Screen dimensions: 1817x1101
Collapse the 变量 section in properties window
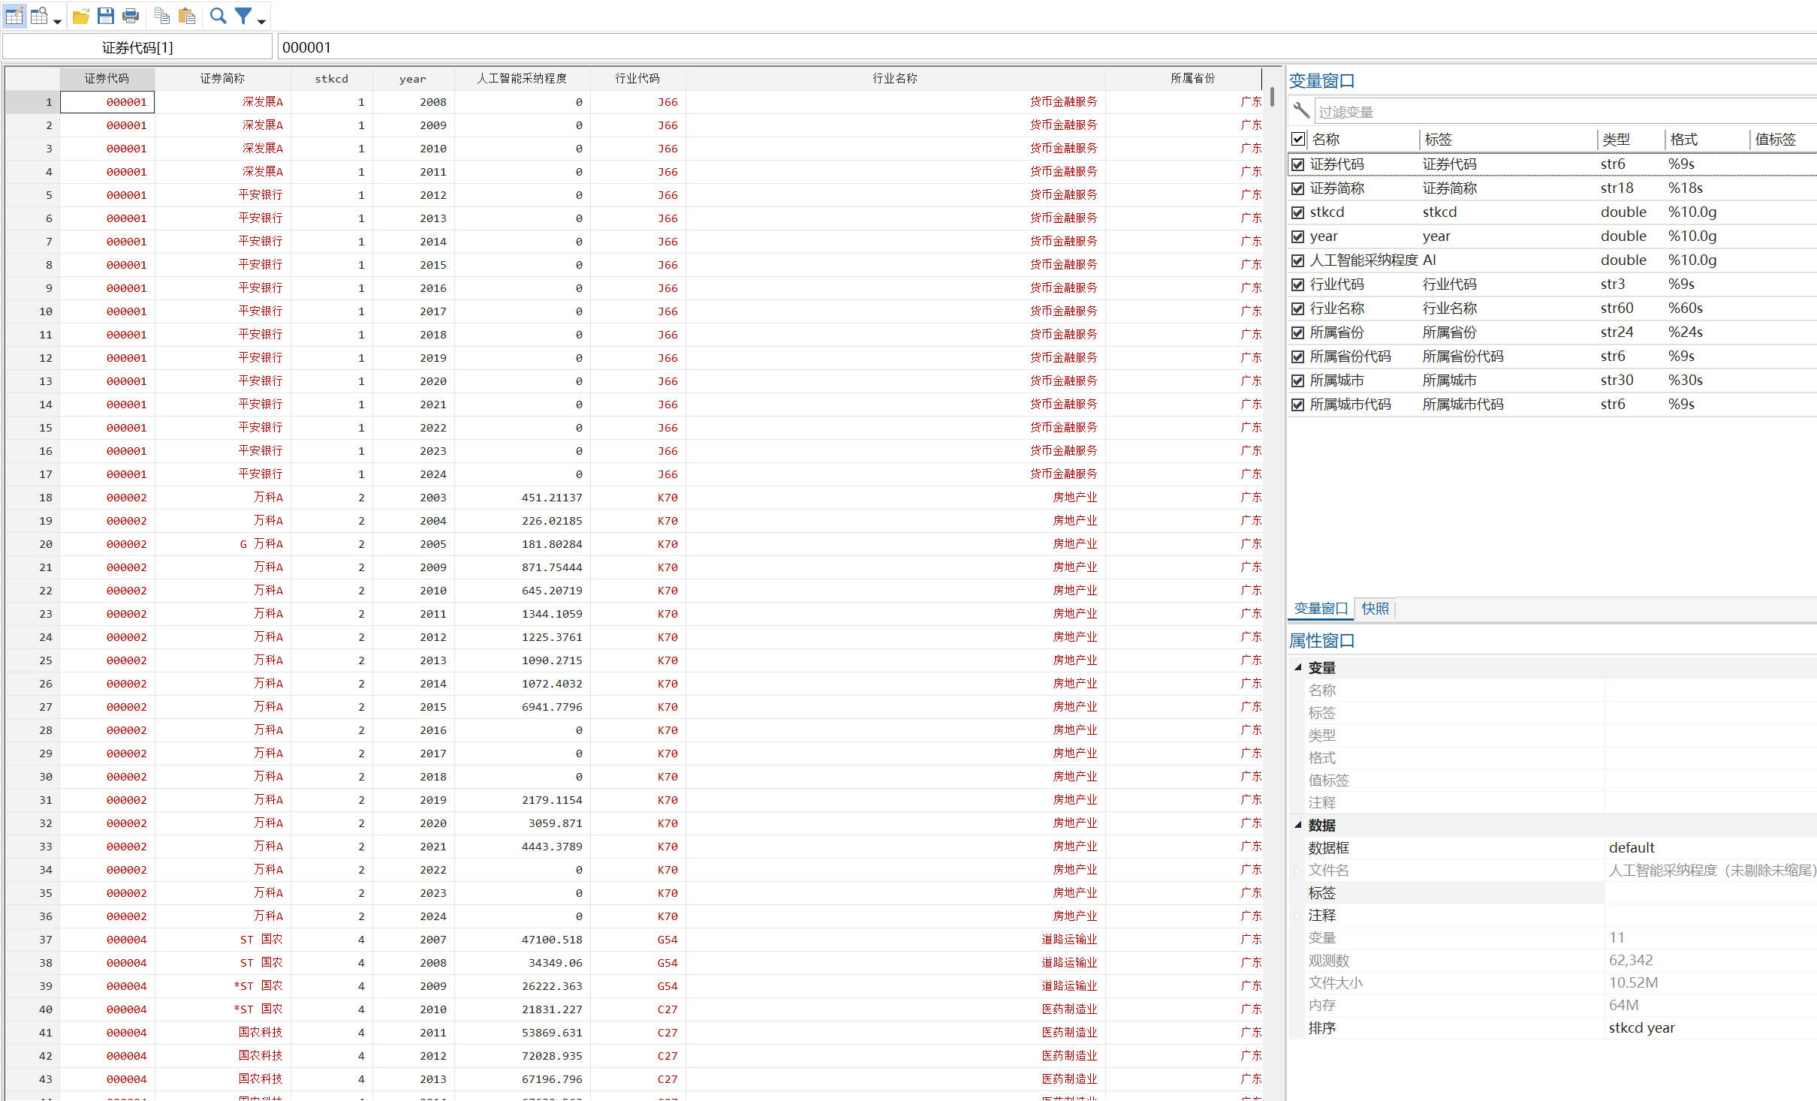point(1297,667)
